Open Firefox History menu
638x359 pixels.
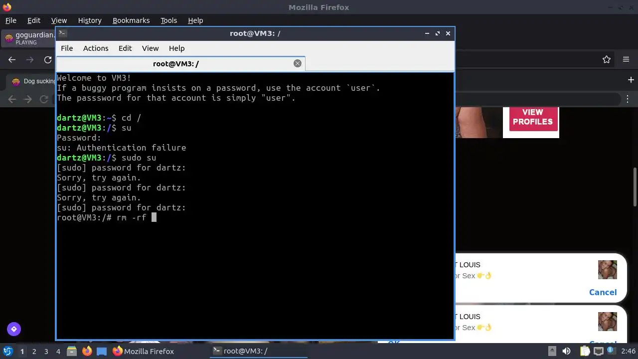pos(90,20)
